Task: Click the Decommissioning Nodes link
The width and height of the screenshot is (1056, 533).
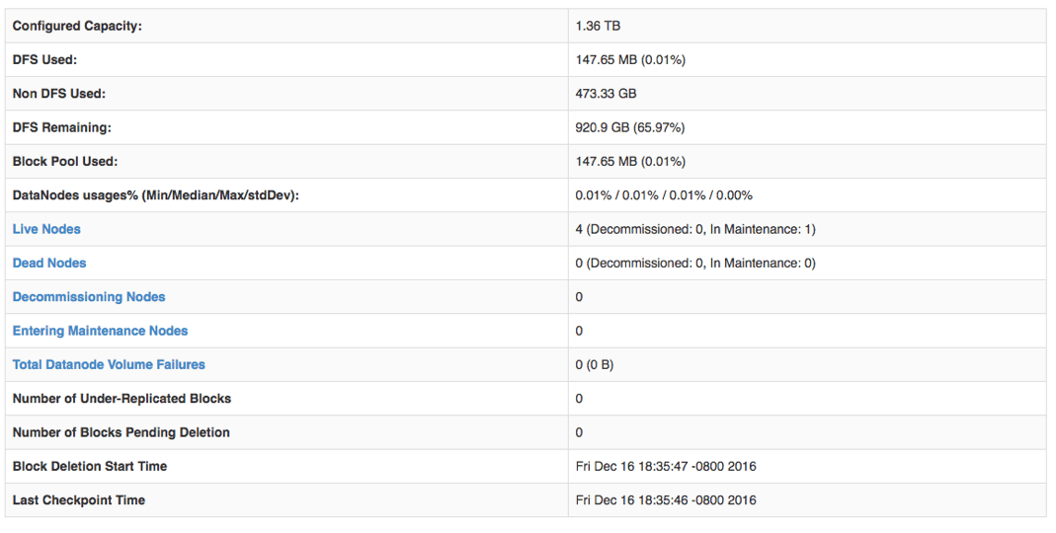Action: (89, 297)
